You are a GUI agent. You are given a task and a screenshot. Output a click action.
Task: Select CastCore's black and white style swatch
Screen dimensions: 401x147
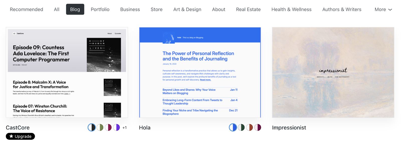[x=92, y=127]
